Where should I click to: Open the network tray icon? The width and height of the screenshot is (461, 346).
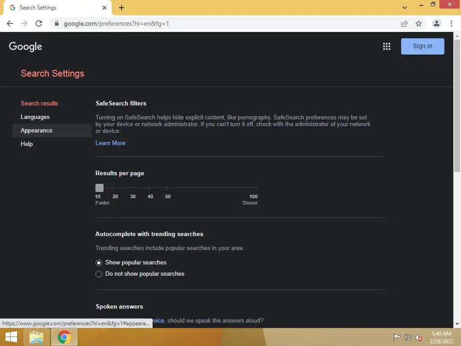[408, 337]
